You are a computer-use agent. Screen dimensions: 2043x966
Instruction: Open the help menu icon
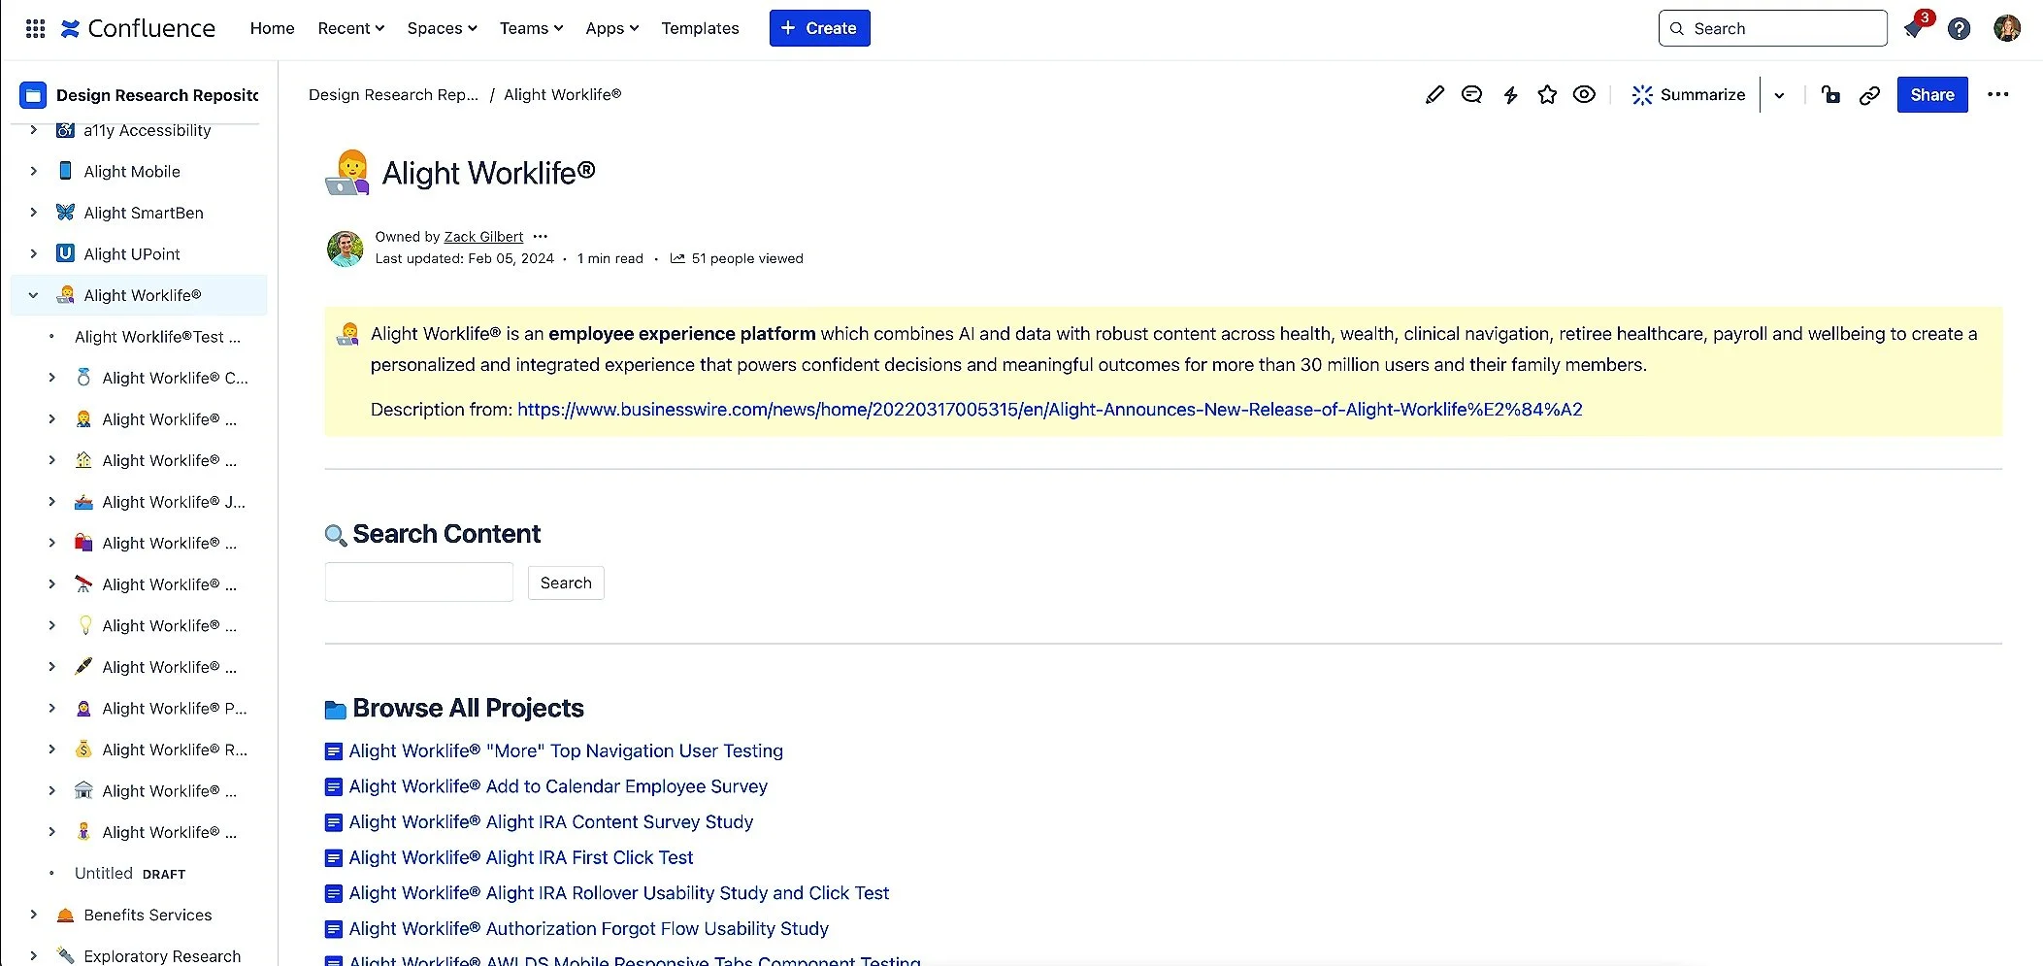1960,28
